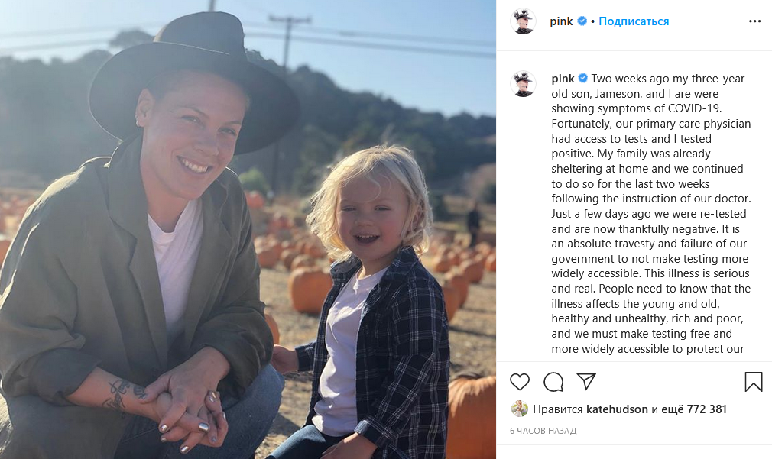772x459 pixels.
Task: Open katehudson profile from likes
Action: coord(617,409)
